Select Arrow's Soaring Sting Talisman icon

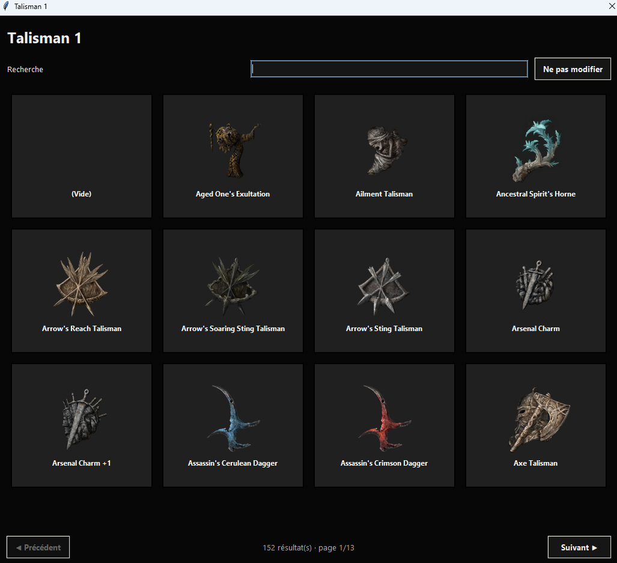pos(232,286)
